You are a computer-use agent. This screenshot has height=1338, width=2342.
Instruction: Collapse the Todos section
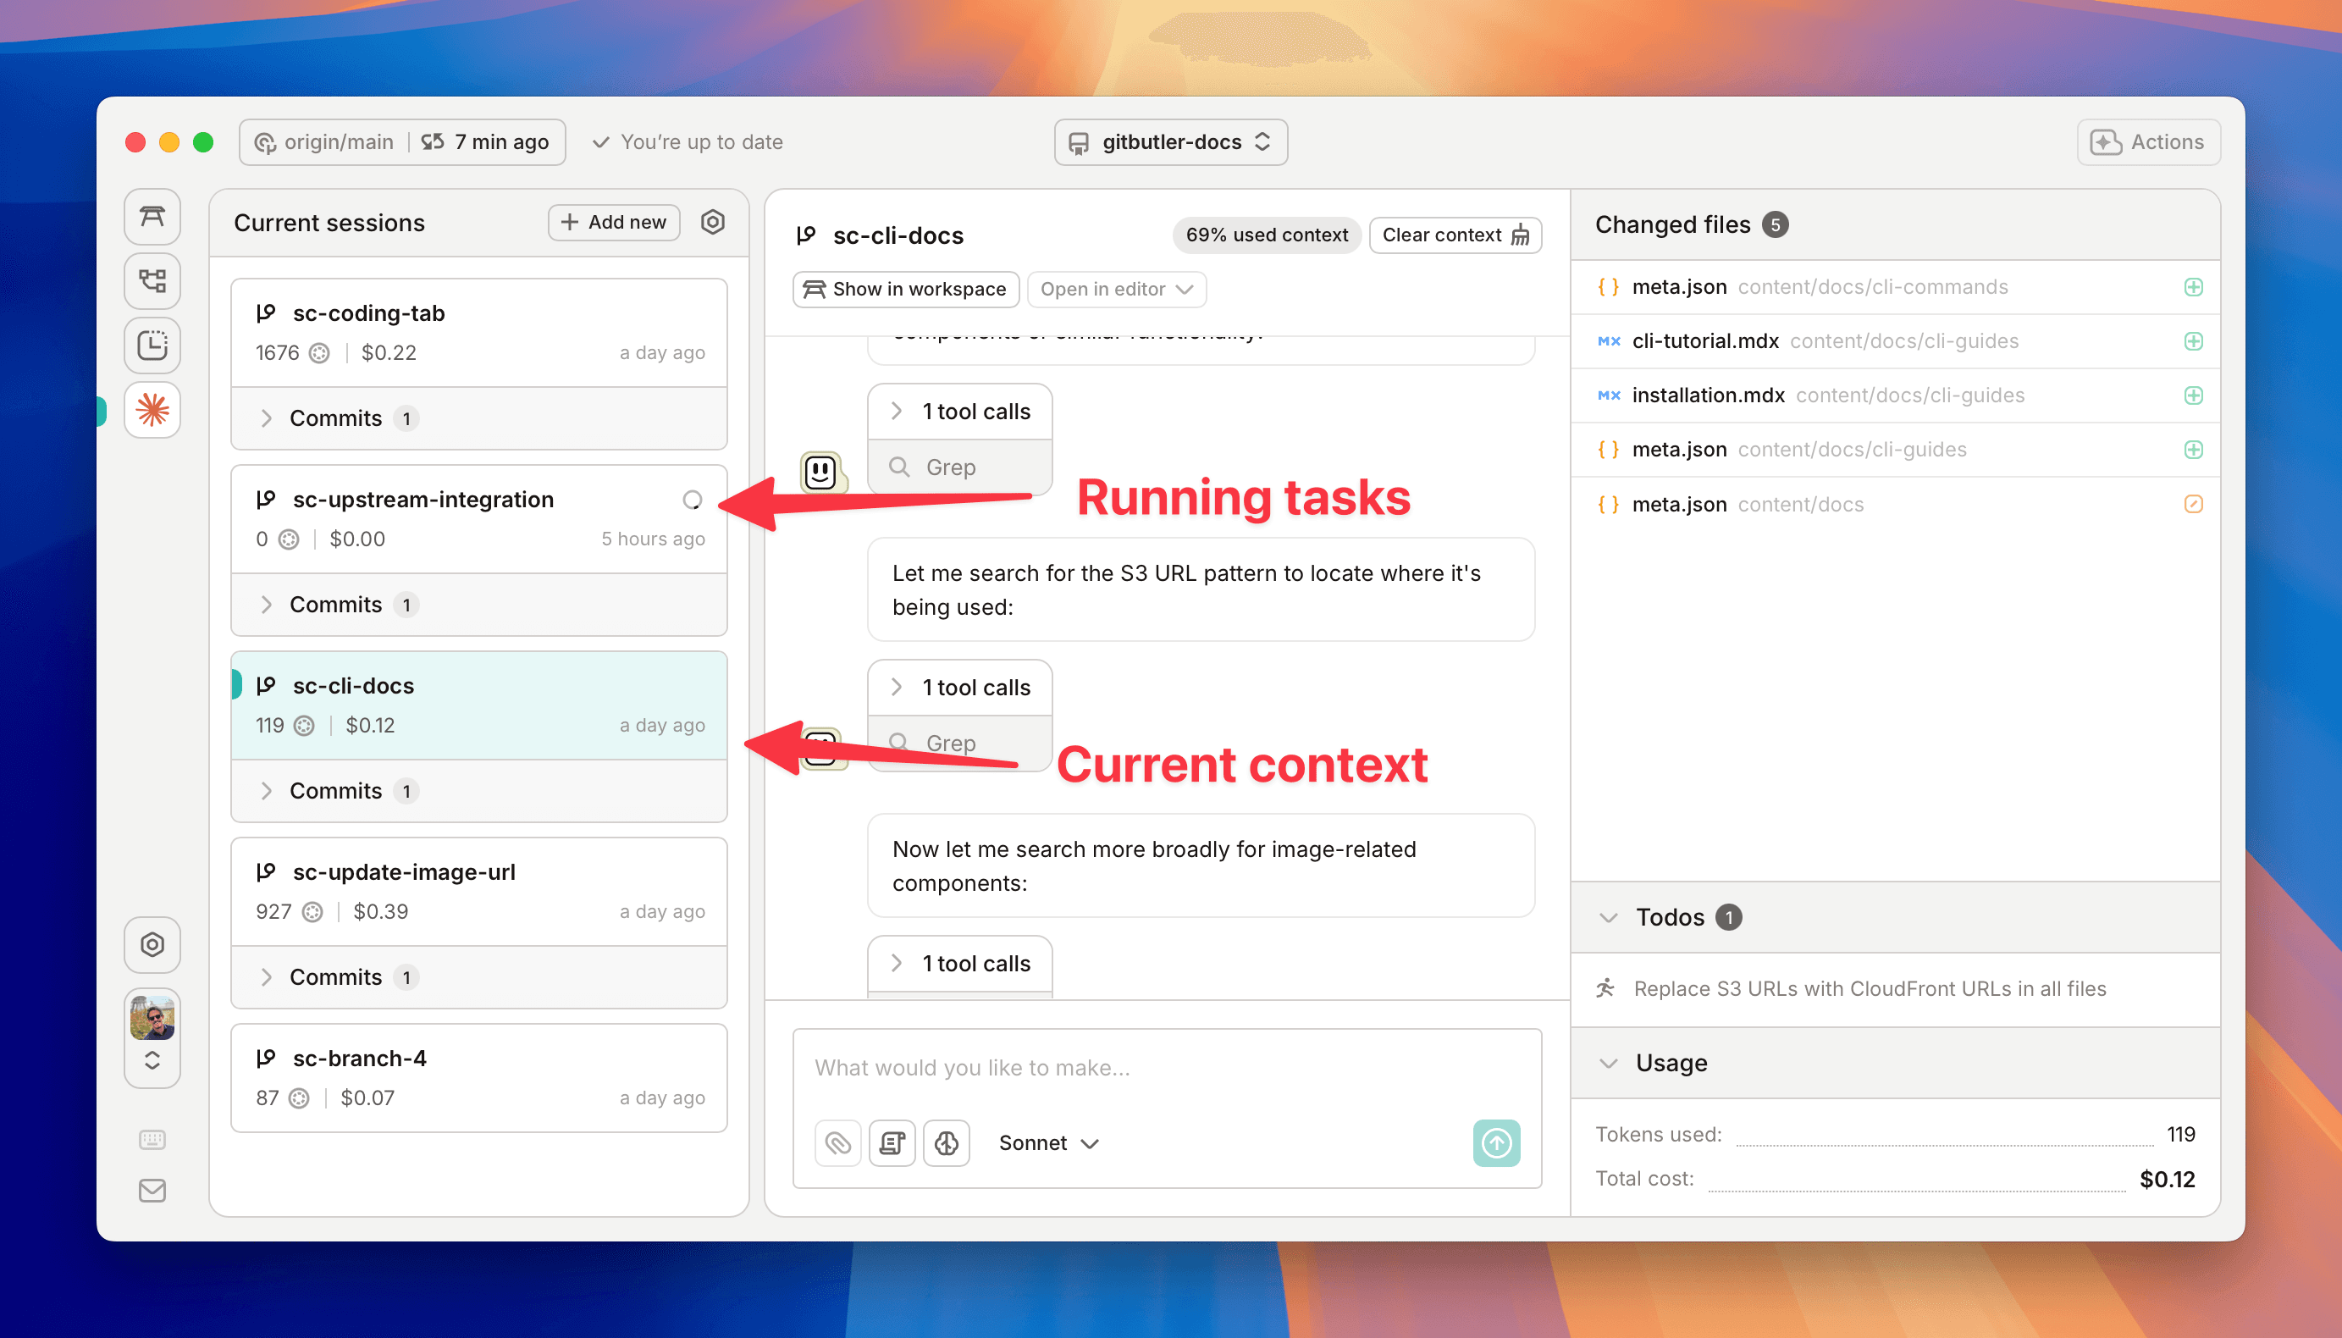tap(1608, 917)
